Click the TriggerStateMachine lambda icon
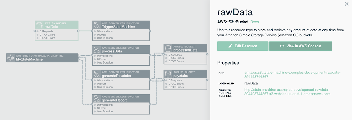352x120 pixels. [x=97, y=25]
